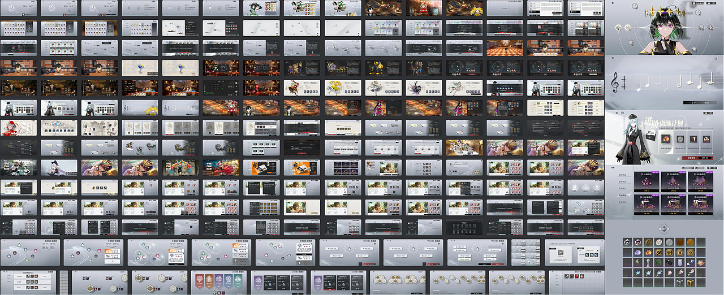Click the far-right medallion beside character
This screenshot has height=295, width=724.
(x=710, y=28)
